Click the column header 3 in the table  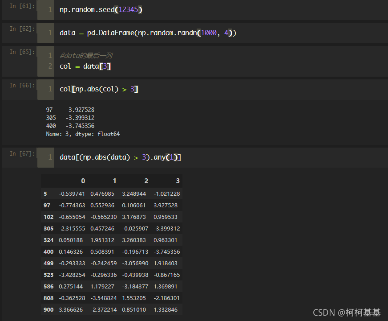pyautogui.click(x=178, y=181)
